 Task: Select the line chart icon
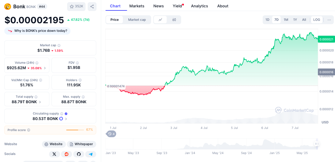click(160, 20)
